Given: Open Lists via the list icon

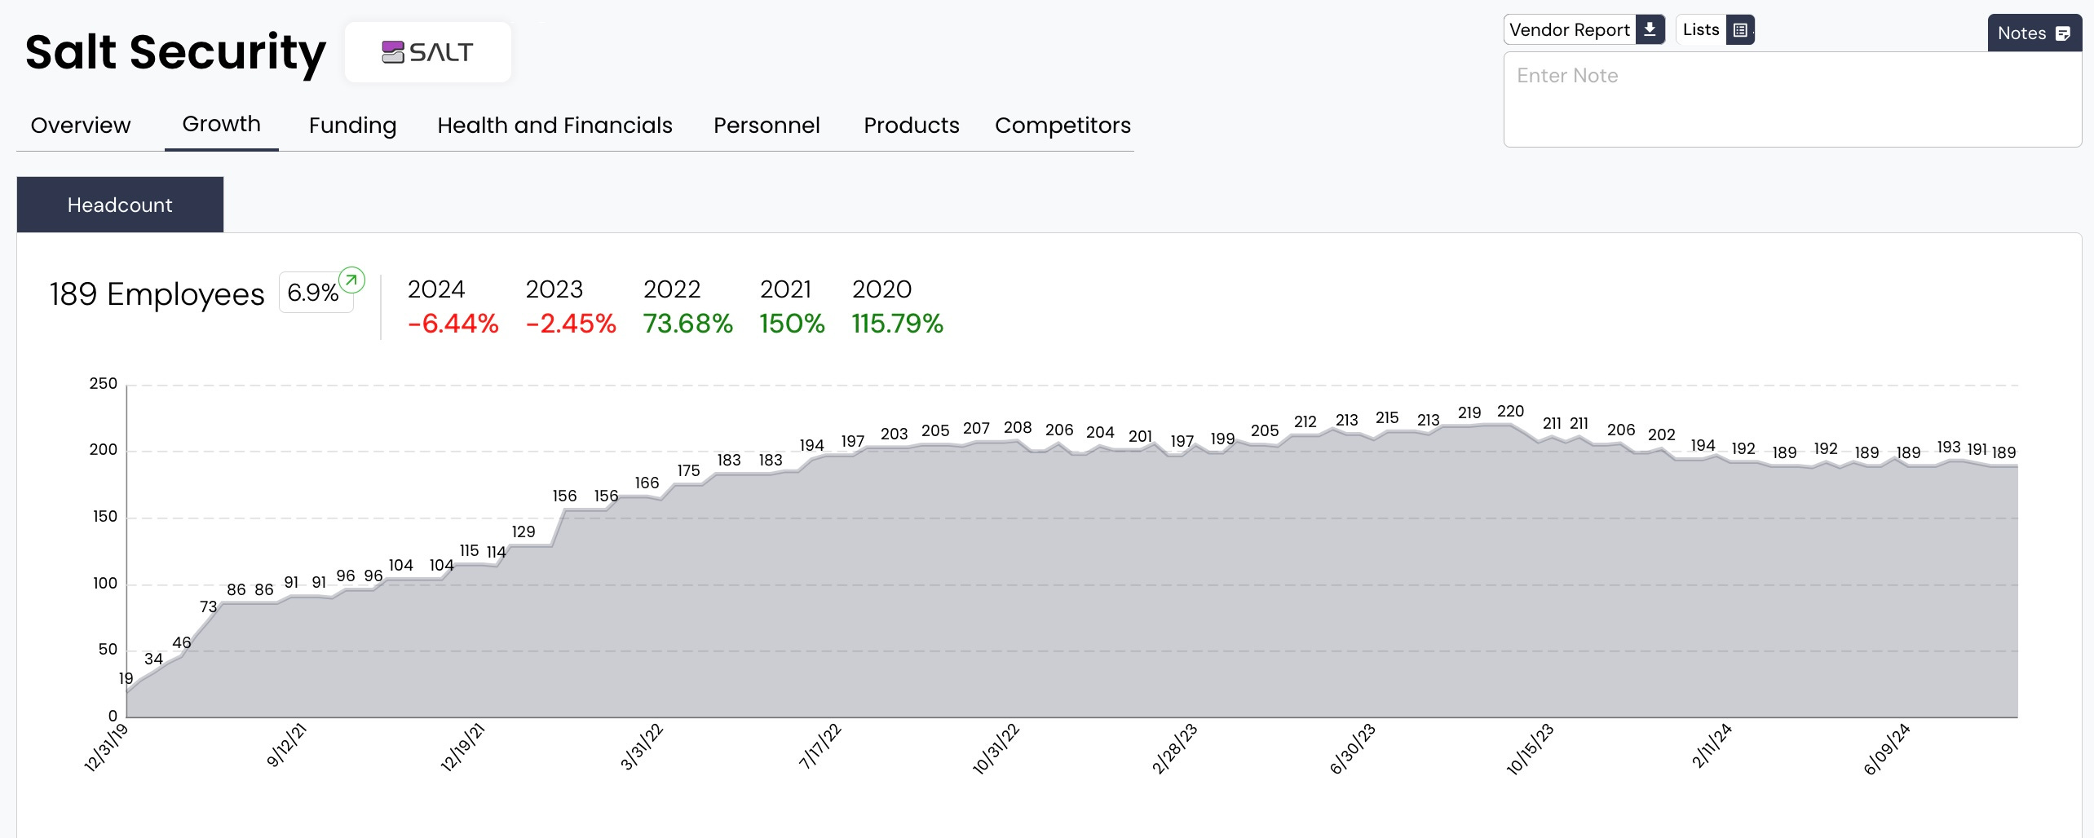Looking at the screenshot, I should [x=1740, y=30].
